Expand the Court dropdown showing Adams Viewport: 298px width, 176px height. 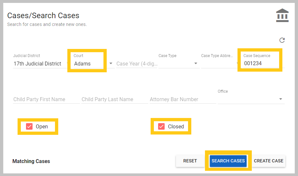tap(111, 64)
